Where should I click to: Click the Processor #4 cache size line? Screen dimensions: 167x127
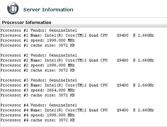[38, 120]
